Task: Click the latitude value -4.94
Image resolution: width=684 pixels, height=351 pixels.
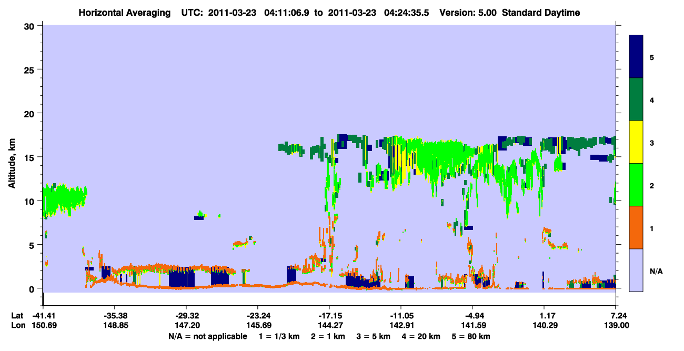Action: pyautogui.click(x=472, y=316)
